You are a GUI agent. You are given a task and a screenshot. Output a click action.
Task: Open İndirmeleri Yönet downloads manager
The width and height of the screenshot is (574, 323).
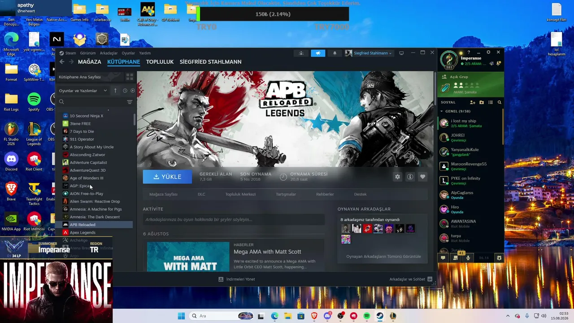click(236, 279)
